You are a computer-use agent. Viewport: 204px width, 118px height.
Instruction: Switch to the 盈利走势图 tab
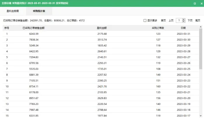point(13,11)
